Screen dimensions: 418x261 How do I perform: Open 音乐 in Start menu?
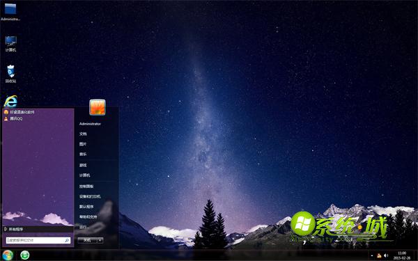tap(83, 154)
